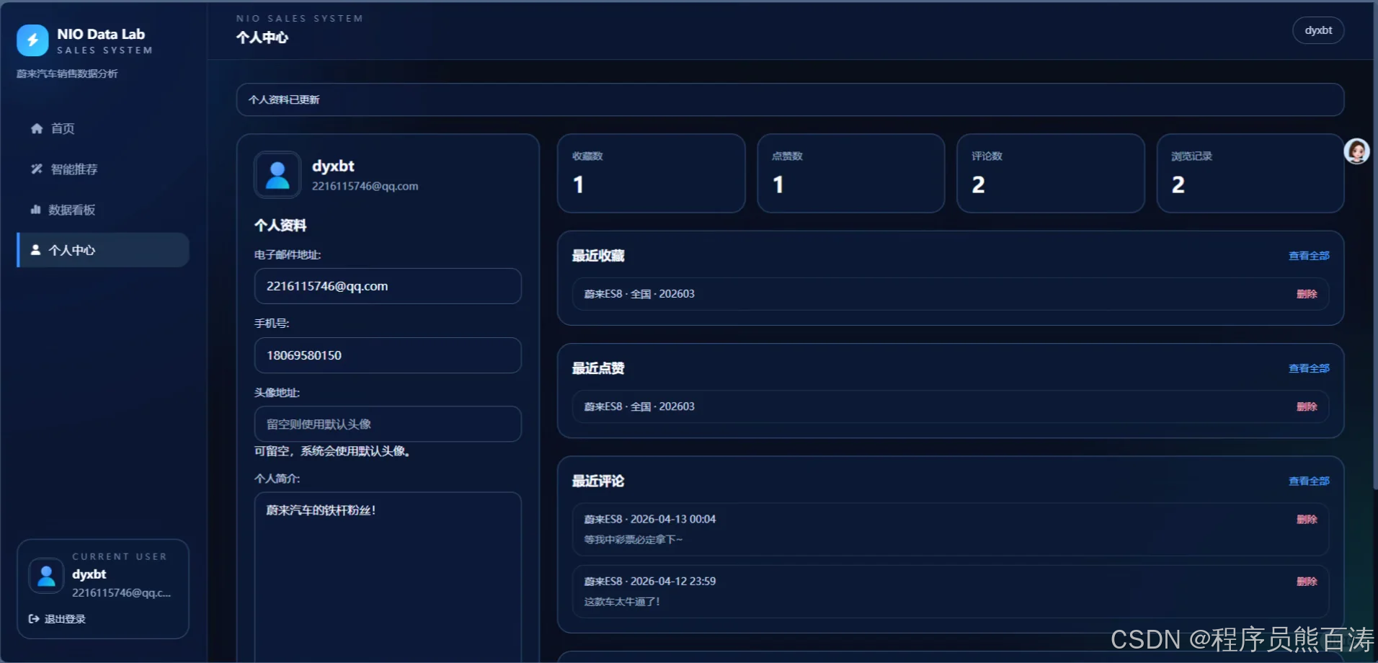The image size is (1378, 663).
Task: Click the 个人中心 person icon in sidebar
Action: click(35, 250)
